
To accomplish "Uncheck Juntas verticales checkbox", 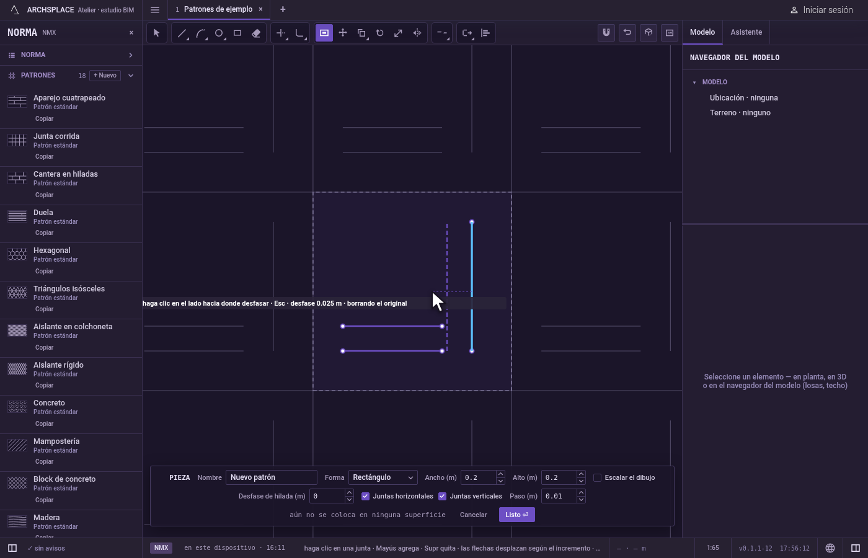I will click(x=442, y=496).
